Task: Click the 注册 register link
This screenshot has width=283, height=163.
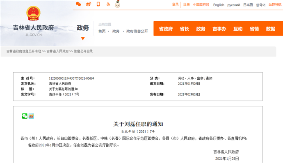Action: tap(187, 4)
